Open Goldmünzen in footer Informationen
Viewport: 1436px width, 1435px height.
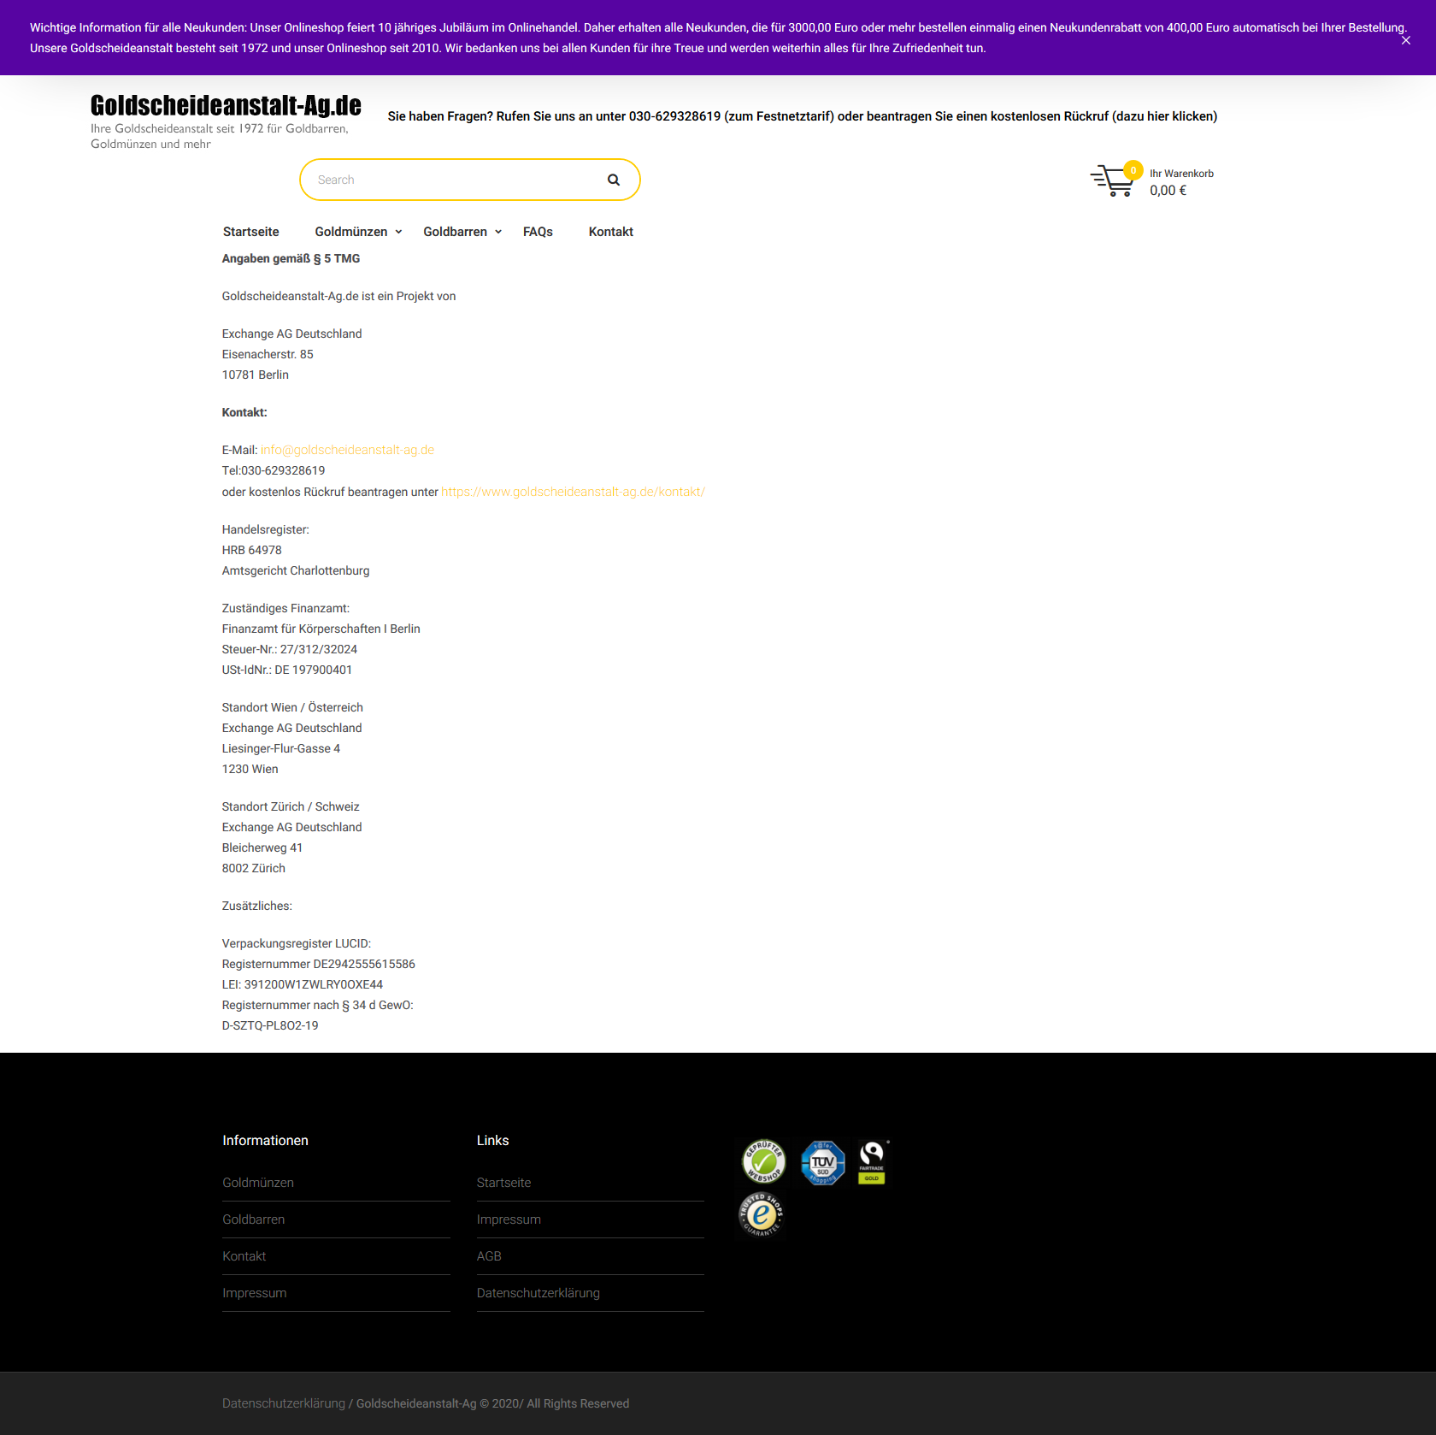point(258,1183)
